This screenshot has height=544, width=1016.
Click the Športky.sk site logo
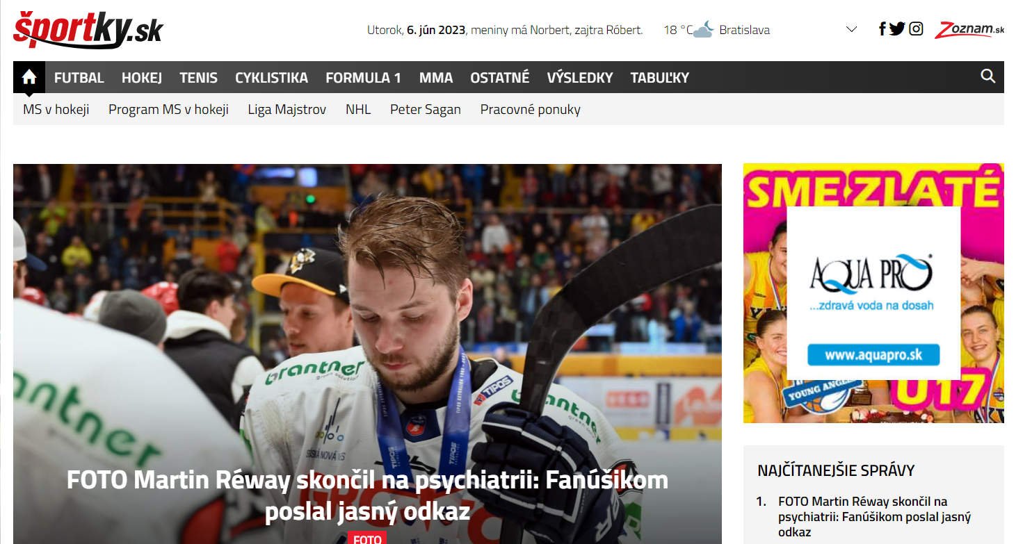[88, 30]
